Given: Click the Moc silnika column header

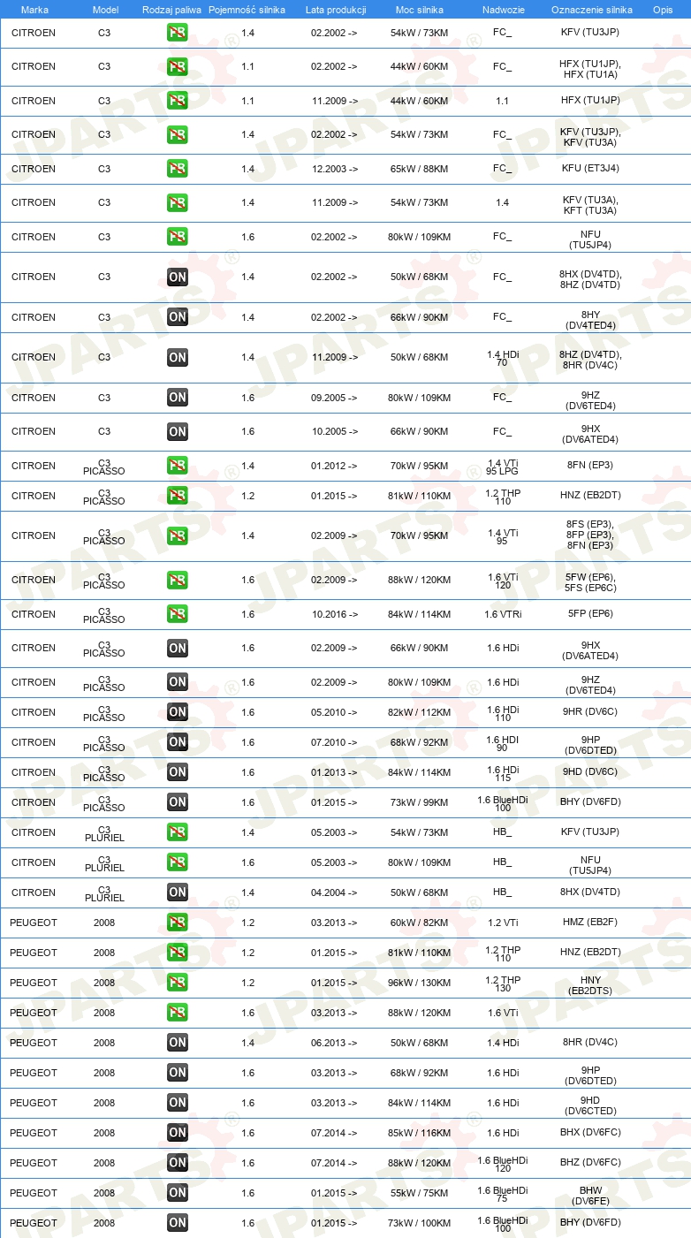Looking at the screenshot, I should [x=420, y=9].
